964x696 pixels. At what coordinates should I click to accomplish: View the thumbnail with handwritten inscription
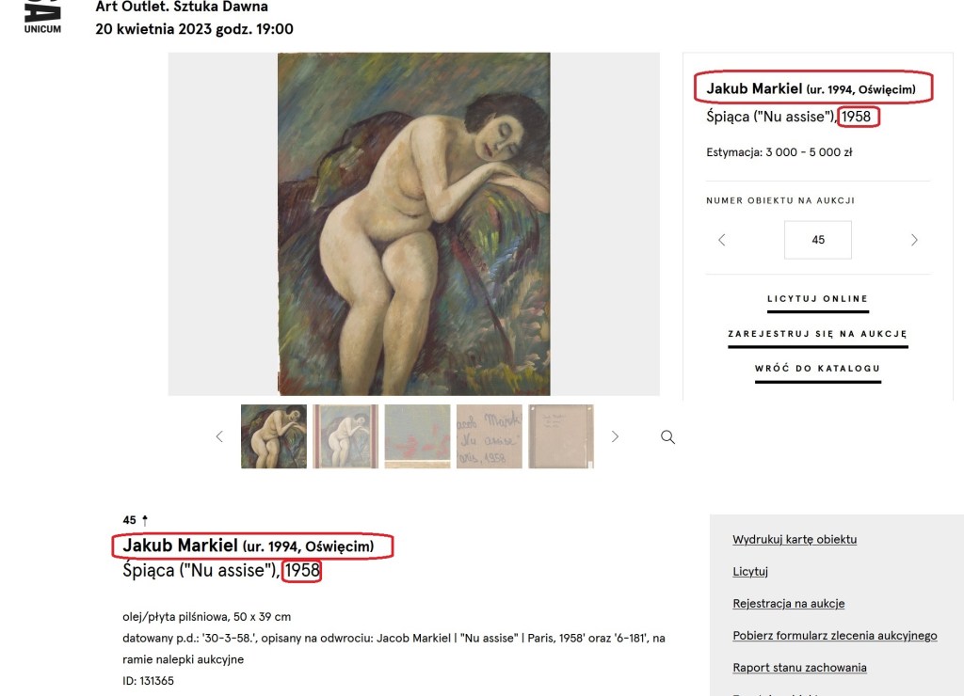pos(490,436)
